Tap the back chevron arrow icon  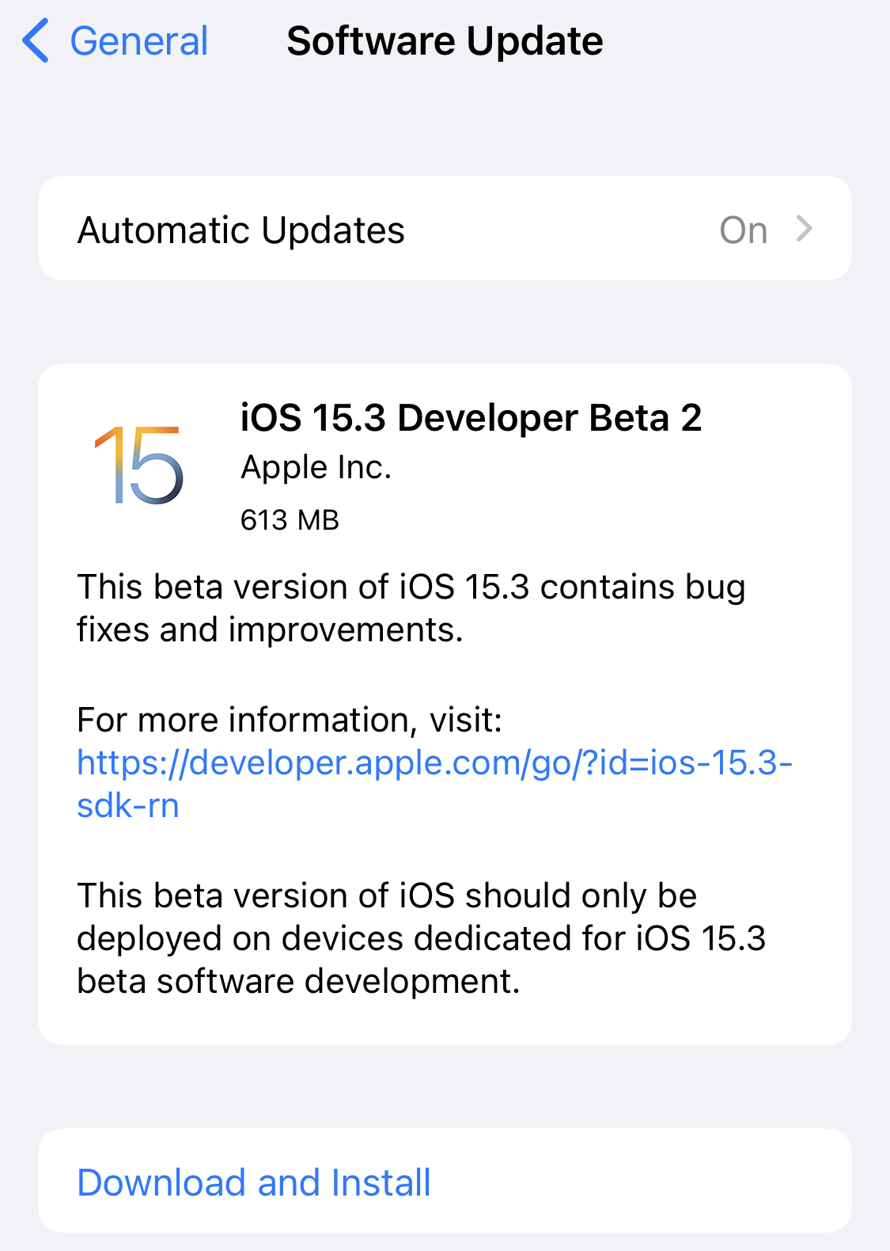pyautogui.click(x=36, y=41)
